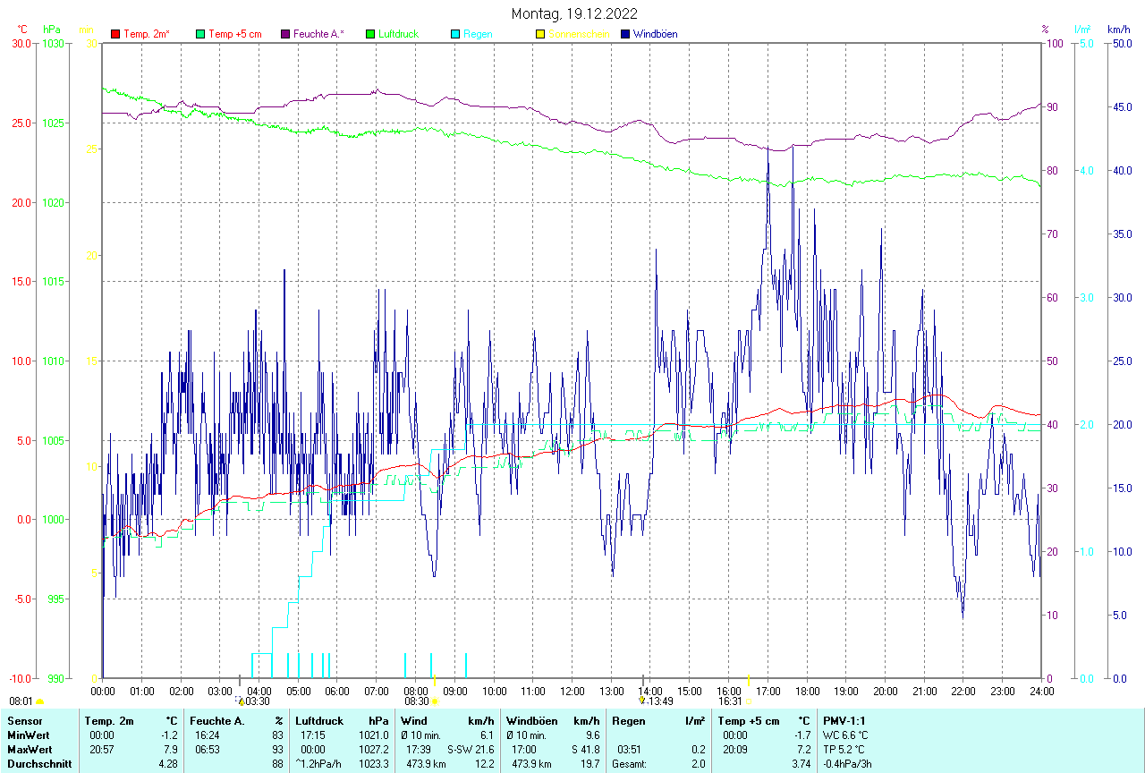Click the '^1.2hPa/h' value
The width and height of the screenshot is (1145, 773).
coord(318,764)
